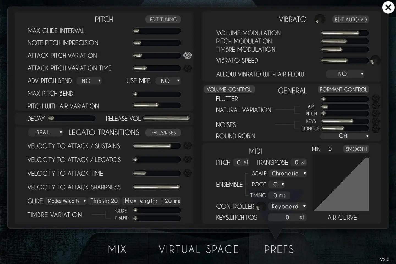Click the Edit Tuning button
396x264 pixels.
[163, 19]
